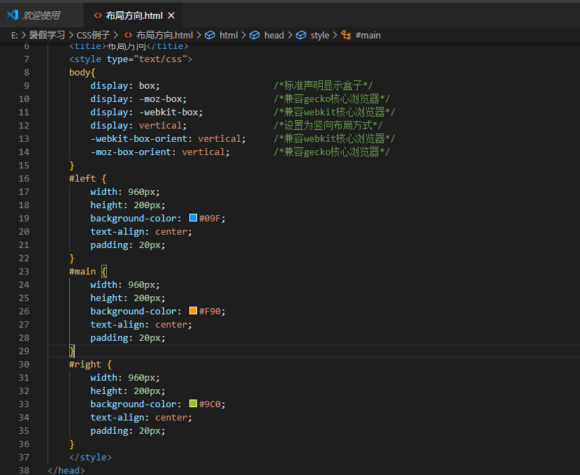This screenshot has width=580, height=475.
Task: Click the #09F color value text
Action: click(x=210, y=218)
